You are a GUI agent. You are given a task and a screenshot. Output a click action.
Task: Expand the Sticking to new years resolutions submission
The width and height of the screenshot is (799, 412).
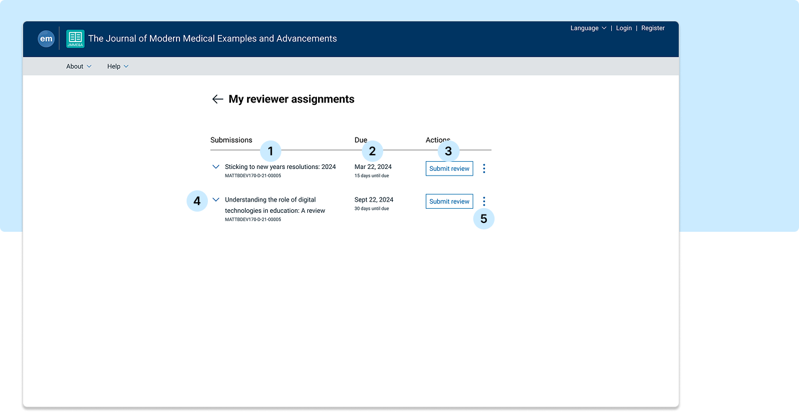coord(216,167)
